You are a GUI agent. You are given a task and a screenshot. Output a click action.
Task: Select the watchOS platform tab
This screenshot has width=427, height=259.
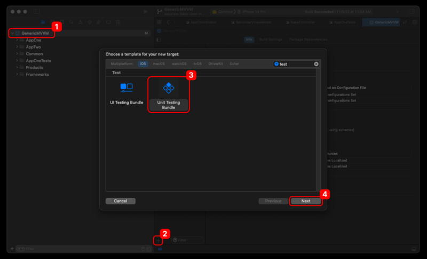pos(178,64)
